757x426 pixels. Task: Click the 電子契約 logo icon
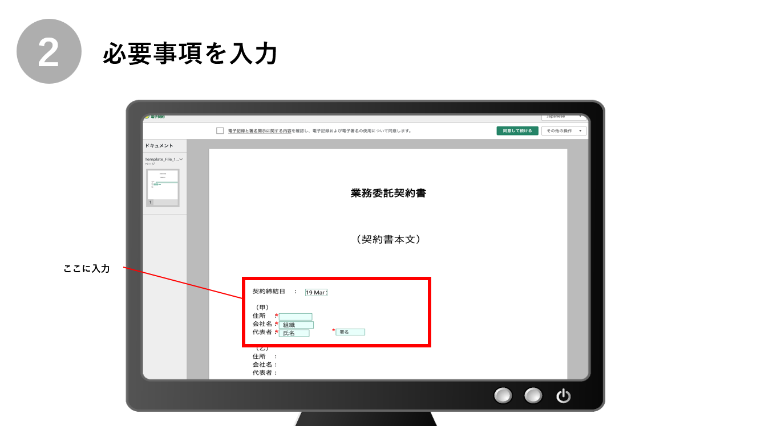[x=147, y=116]
